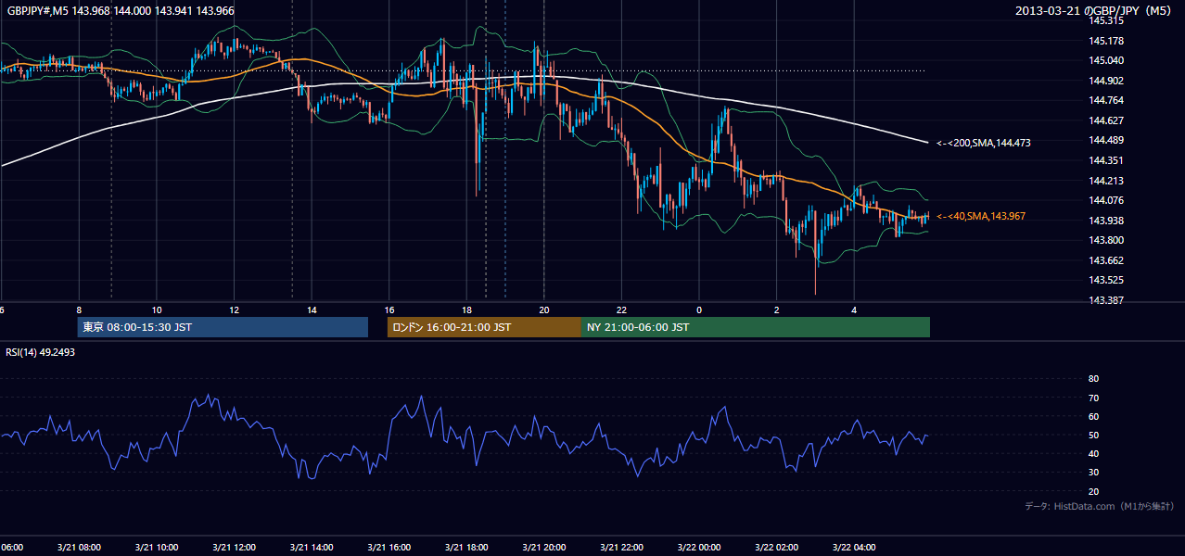Click the 143.525 price axis label
Screen dimensions: 1185x556
point(1105,280)
